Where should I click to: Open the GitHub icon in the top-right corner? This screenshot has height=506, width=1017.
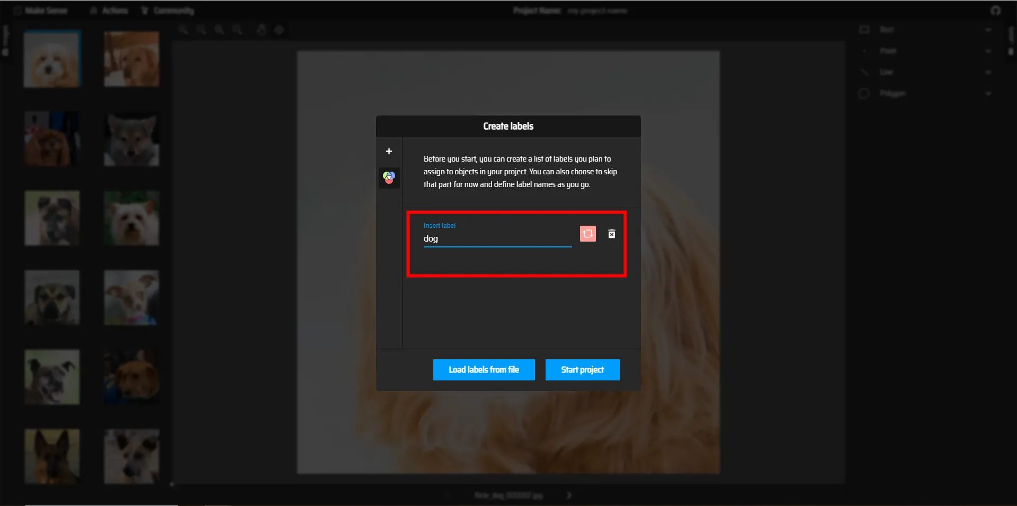[996, 11]
